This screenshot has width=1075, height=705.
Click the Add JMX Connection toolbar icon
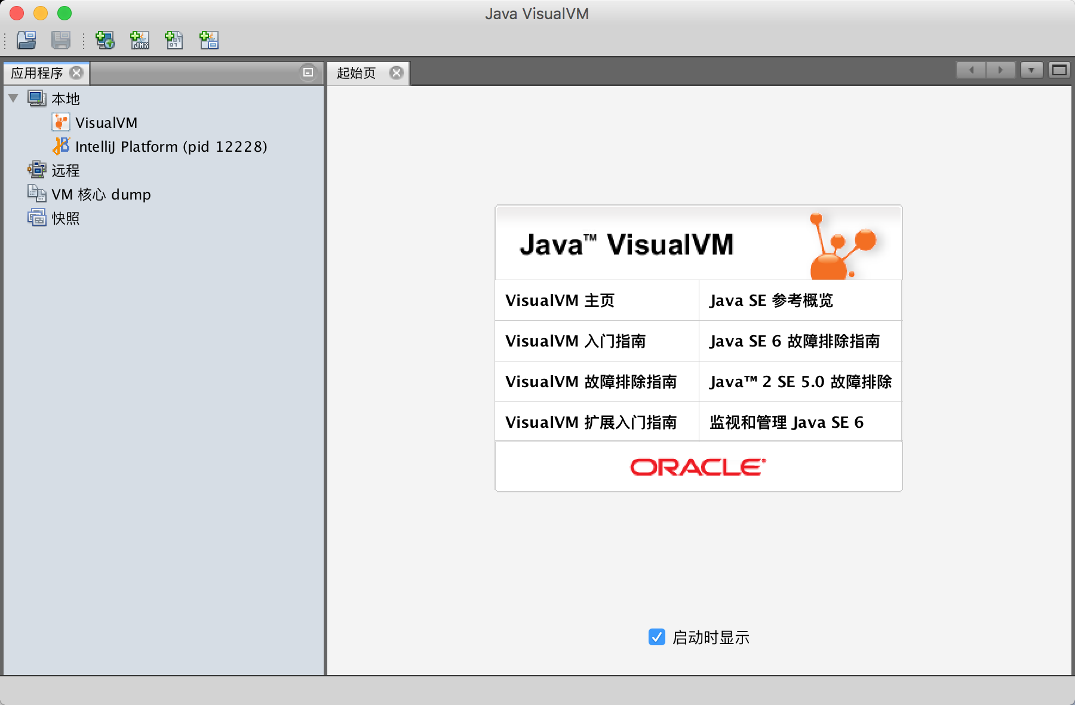pos(139,41)
